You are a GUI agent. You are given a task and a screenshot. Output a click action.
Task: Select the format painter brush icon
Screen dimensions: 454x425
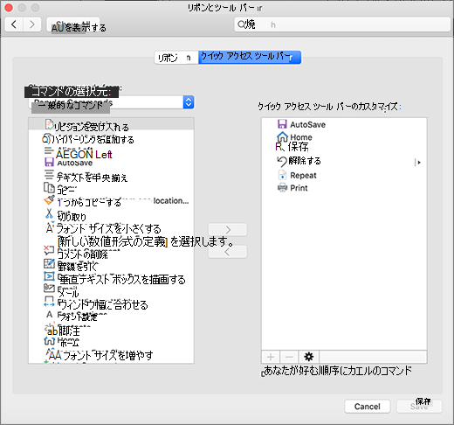click(49, 200)
